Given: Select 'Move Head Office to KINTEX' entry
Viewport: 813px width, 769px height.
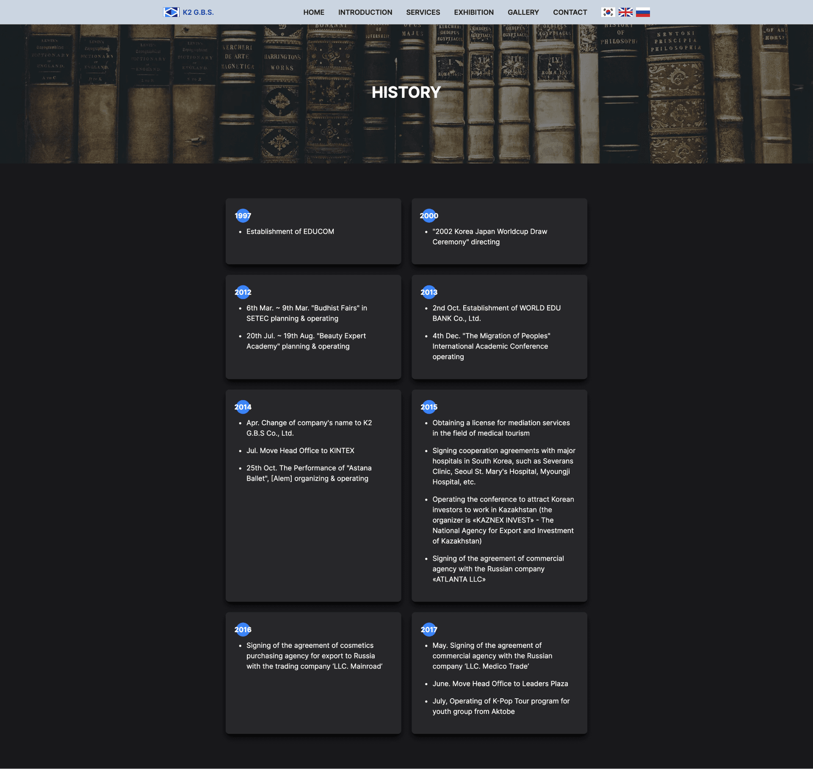Looking at the screenshot, I should [300, 451].
